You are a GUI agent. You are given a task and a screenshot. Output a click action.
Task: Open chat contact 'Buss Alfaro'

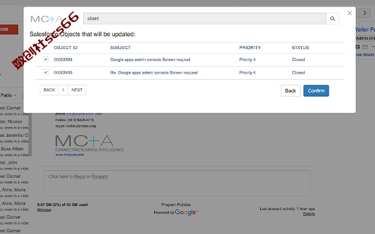coord(12,149)
